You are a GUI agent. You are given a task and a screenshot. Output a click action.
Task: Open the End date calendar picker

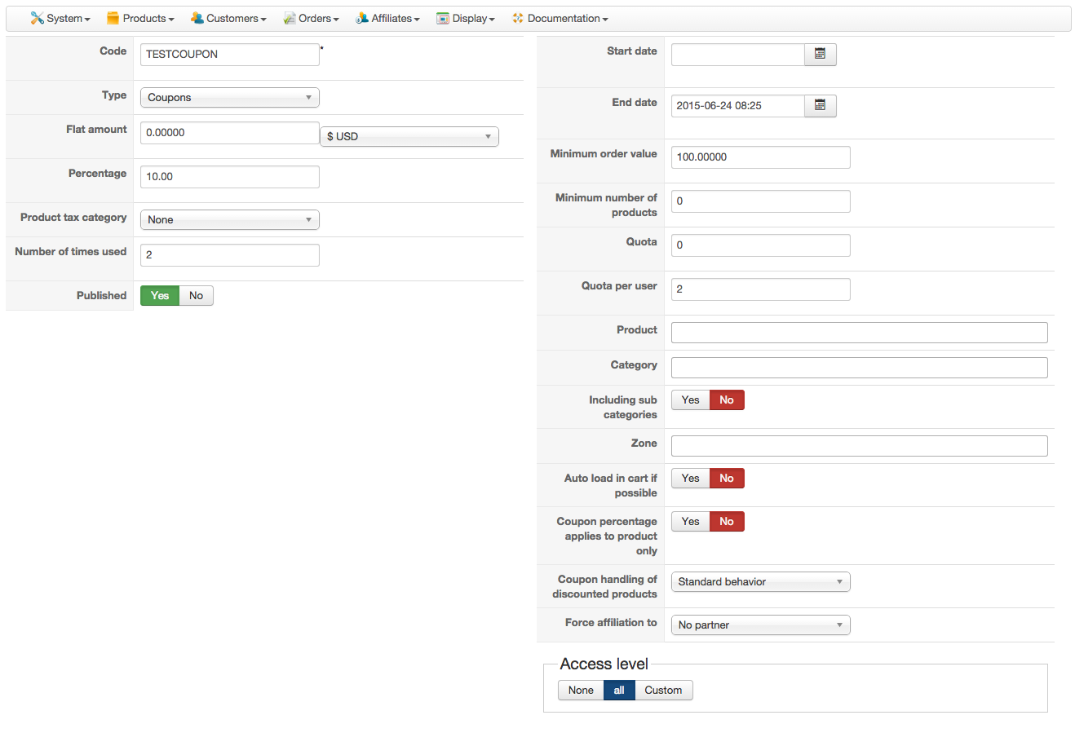tap(820, 105)
